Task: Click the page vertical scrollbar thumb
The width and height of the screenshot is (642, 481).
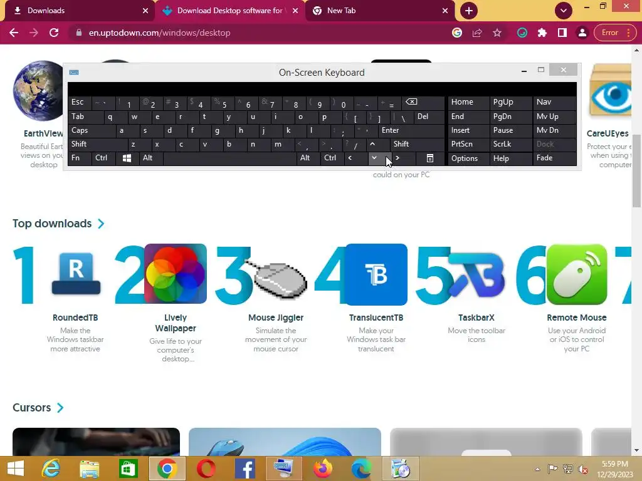Action: pyautogui.click(x=637, y=171)
